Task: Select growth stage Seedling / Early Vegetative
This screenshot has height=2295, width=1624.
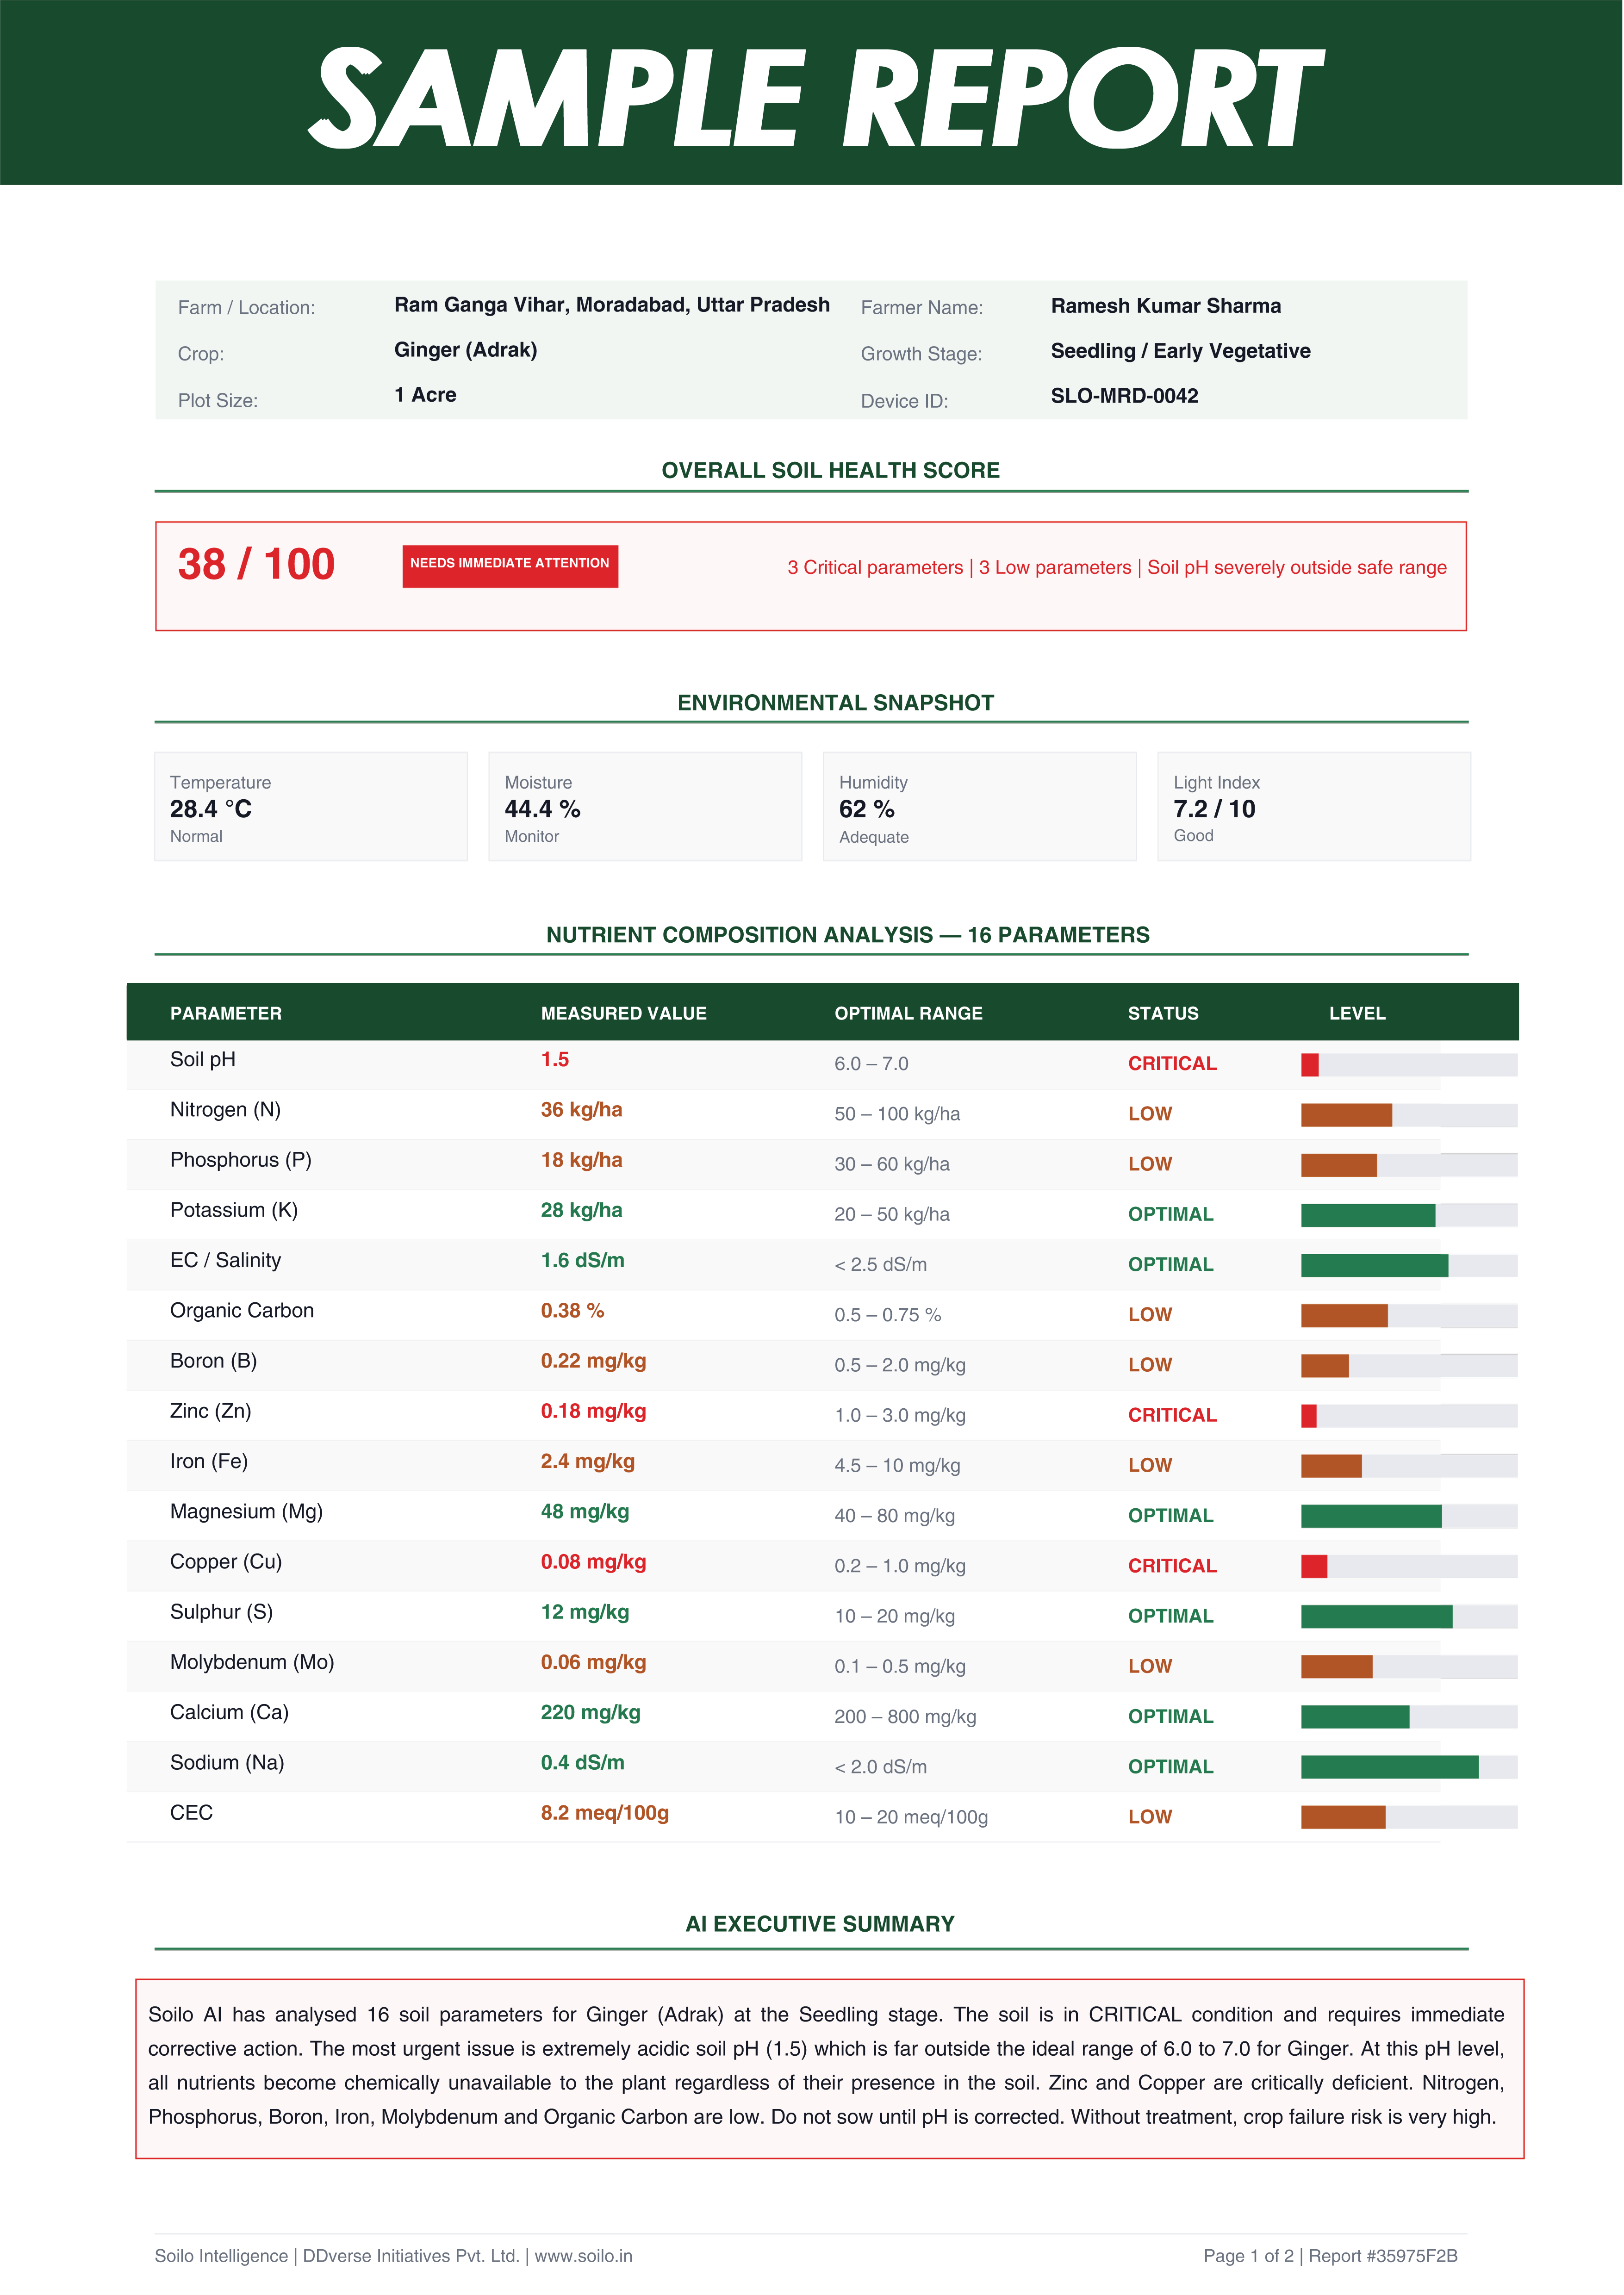Action: pyautogui.click(x=1181, y=351)
